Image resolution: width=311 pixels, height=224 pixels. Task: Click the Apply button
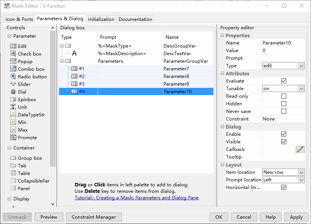pyautogui.click(x=296, y=217)
